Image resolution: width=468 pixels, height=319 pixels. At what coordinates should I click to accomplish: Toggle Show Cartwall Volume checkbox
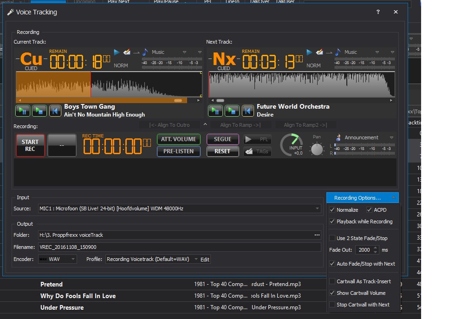332,293
